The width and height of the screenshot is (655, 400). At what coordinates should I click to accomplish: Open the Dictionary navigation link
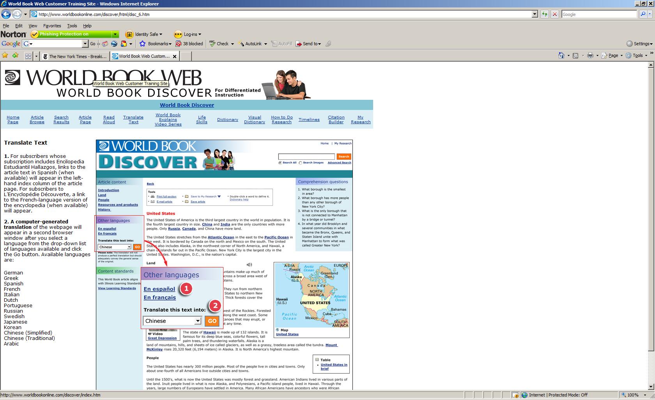[228, 119]
